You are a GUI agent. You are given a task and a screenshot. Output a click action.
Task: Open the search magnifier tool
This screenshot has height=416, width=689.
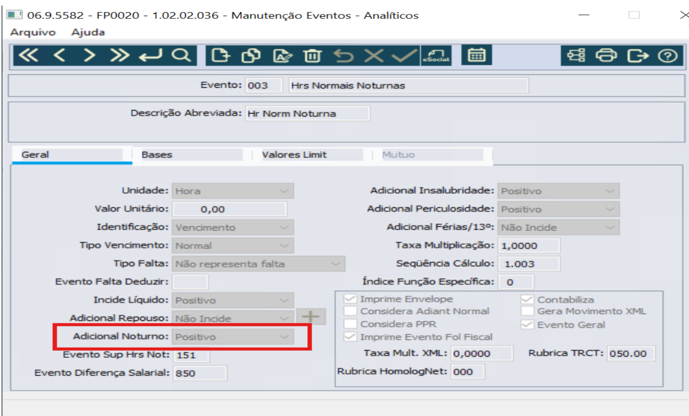pos(181,55)
